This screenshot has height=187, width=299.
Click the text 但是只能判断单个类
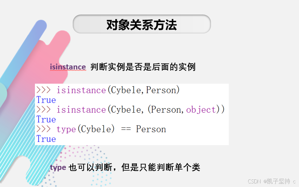pyautogui.click(x=161, y=167)
